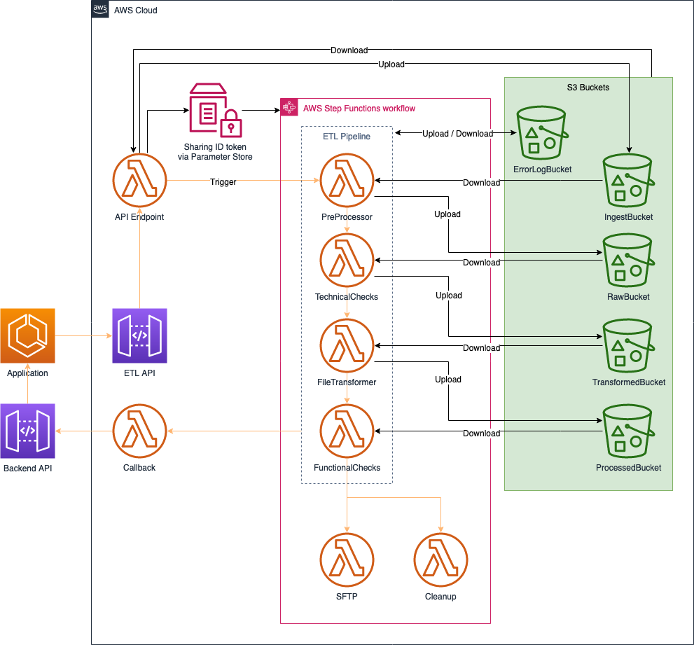
Task: Select the ErrorLogBucket S3 bucket icon
Action: click(541, 134)
